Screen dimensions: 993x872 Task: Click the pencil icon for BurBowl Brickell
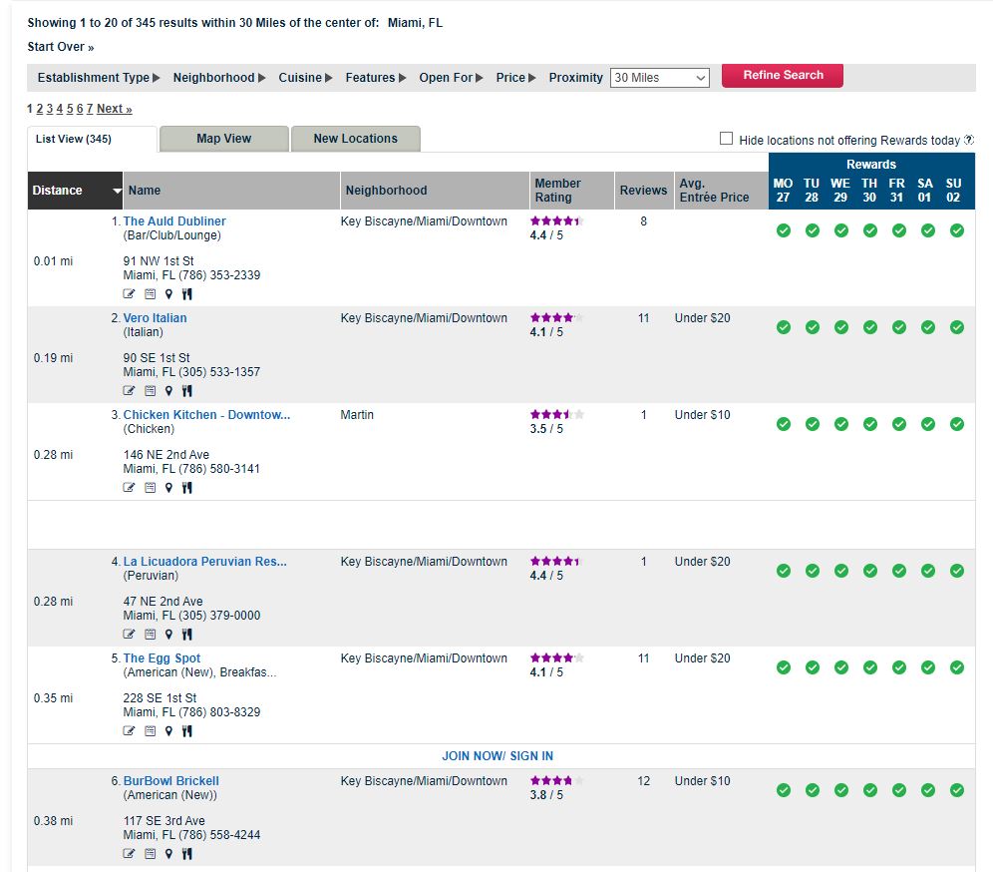point(129,854)
